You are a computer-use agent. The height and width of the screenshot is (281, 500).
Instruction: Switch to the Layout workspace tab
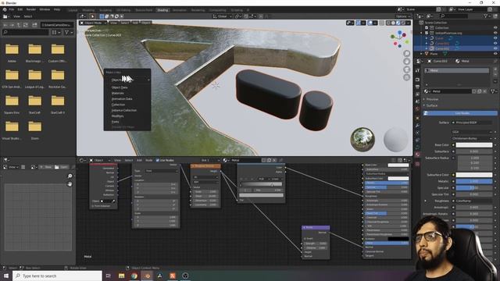pyautogui.click(x=73, y=10)
